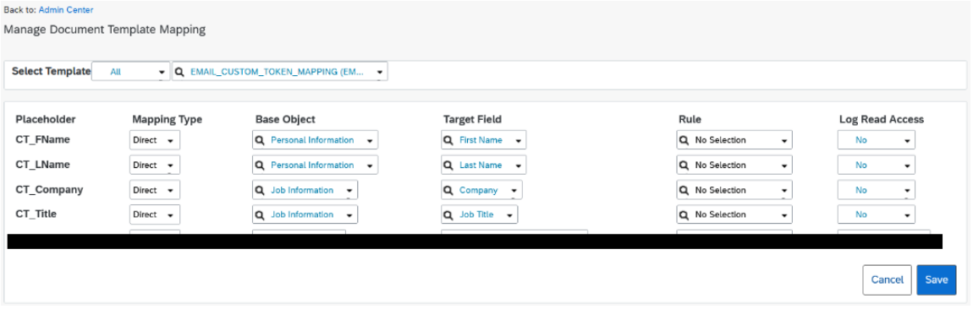Open Log Read Access dropdown for CT_LName
The image size is (973, 309).
click(x=877, y=165)
